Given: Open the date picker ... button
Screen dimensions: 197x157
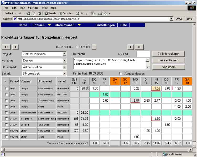Looking at the screenshot, I should coord(94,47).
